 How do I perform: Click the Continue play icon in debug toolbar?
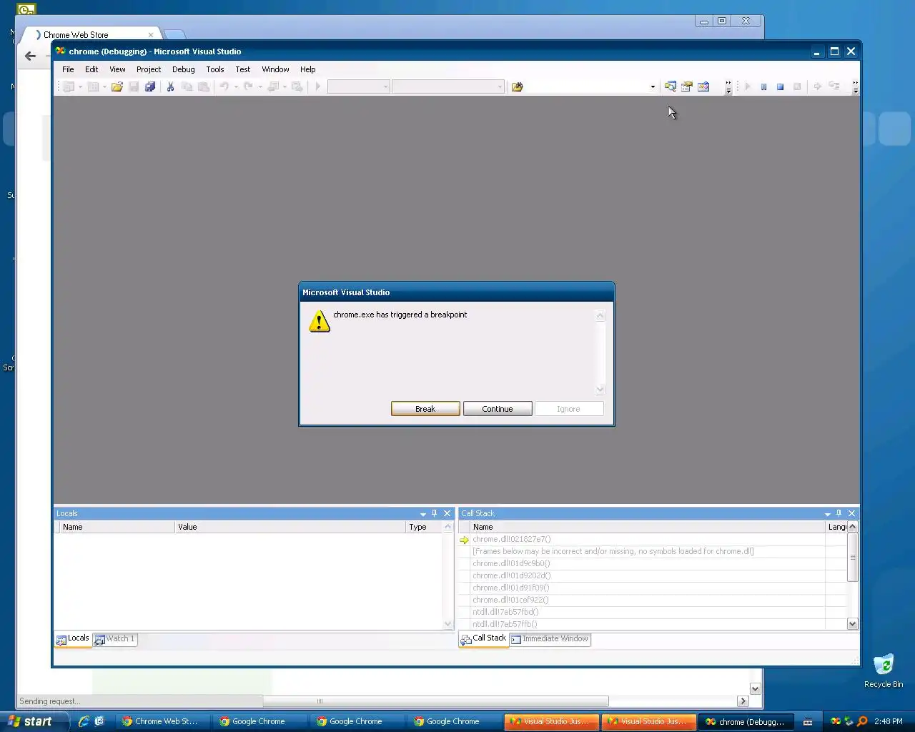click(x=748, y=86)
